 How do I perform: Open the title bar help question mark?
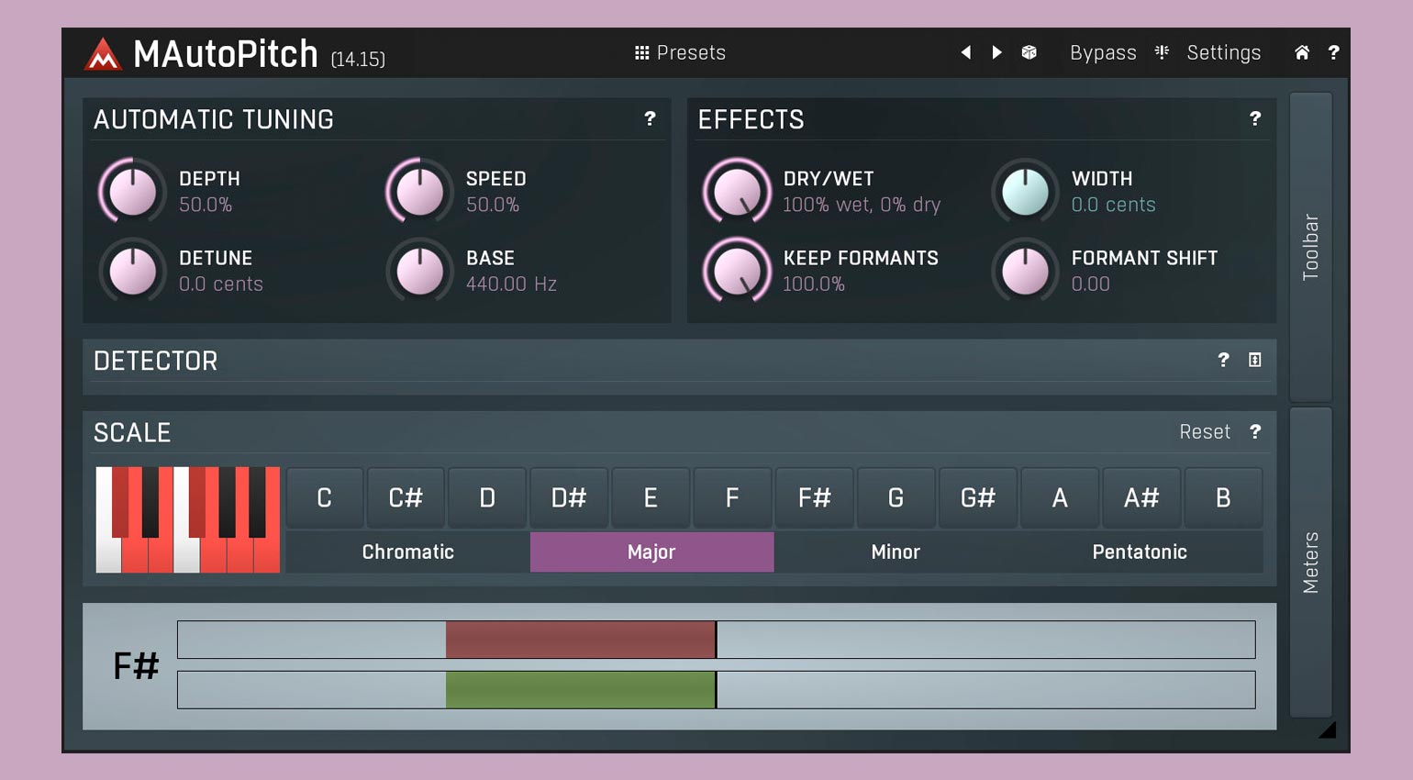[x=1333, y=53]
